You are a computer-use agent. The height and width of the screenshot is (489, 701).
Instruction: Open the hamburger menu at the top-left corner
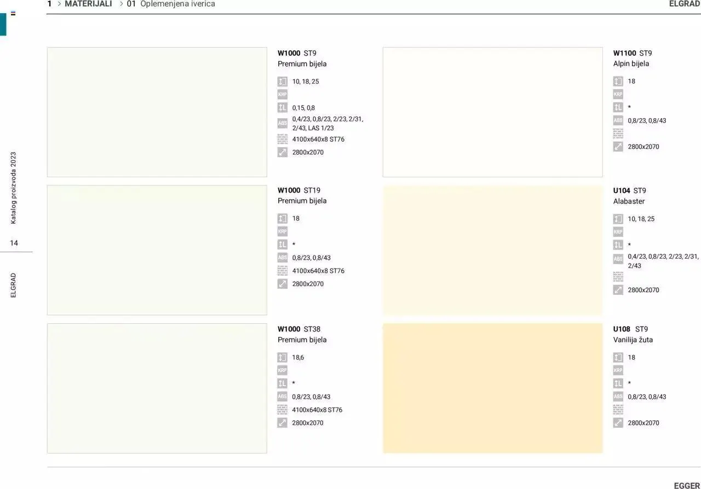[13, 13]
